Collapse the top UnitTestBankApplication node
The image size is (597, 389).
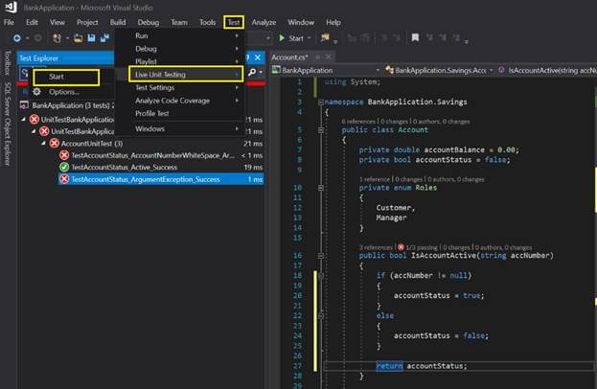click(24, 120)
